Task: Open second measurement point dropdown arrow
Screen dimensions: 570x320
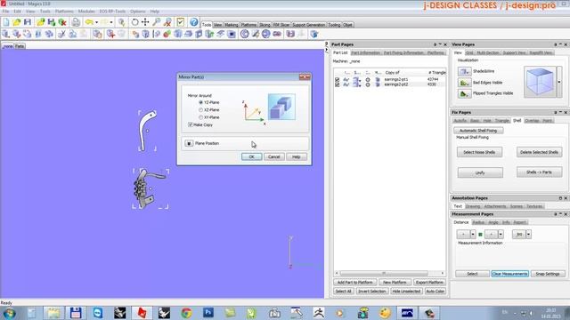Action: [x=501, y=235]
